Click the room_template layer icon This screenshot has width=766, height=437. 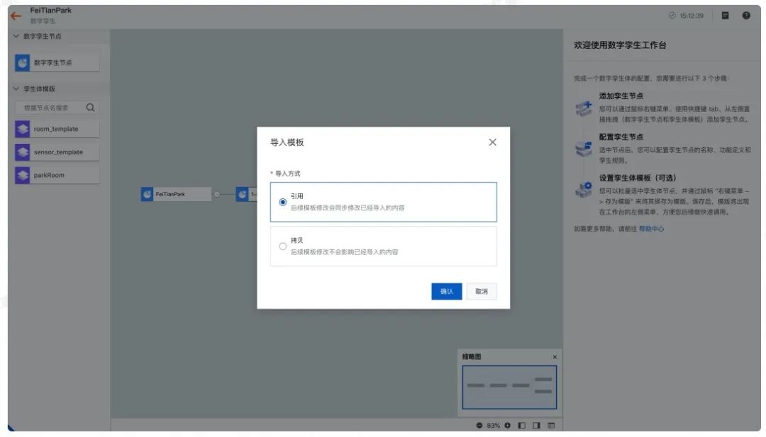(x=23, y=129)
